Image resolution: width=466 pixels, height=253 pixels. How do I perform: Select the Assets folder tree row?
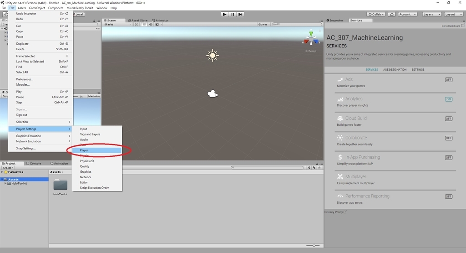click(25, 180)
